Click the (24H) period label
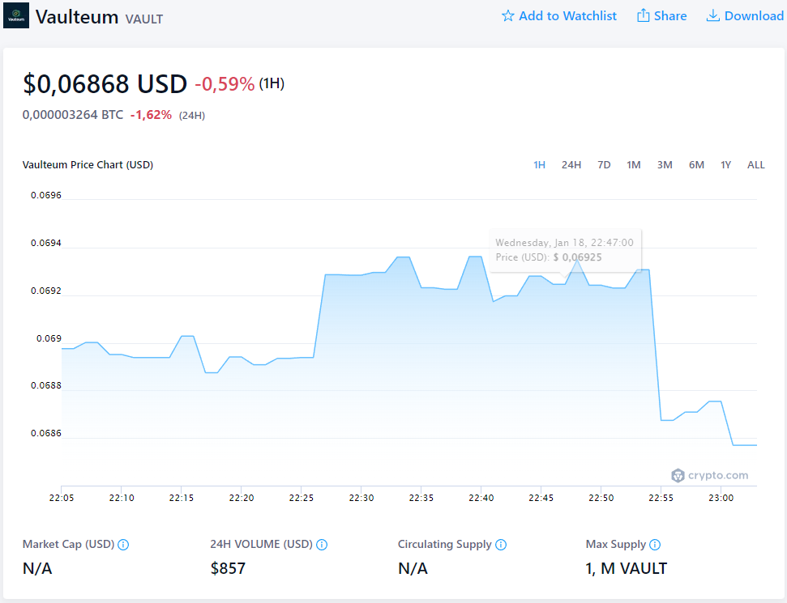787x603 pixels. point(192,115)
